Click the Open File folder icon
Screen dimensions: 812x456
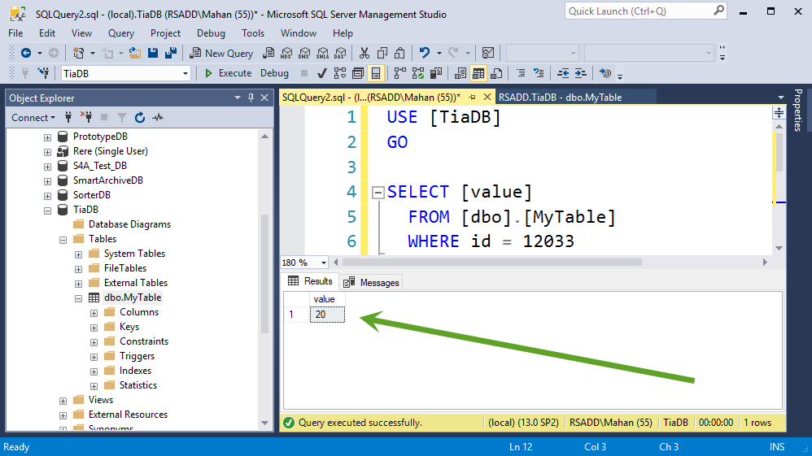coord(134,53)
